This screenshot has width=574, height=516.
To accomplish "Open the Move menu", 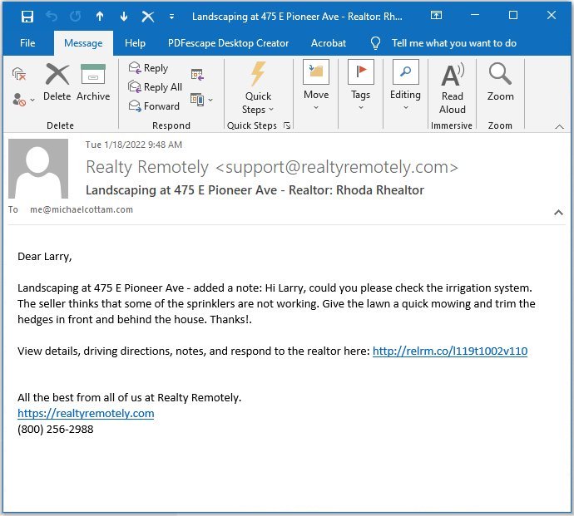I will point(316,86).
